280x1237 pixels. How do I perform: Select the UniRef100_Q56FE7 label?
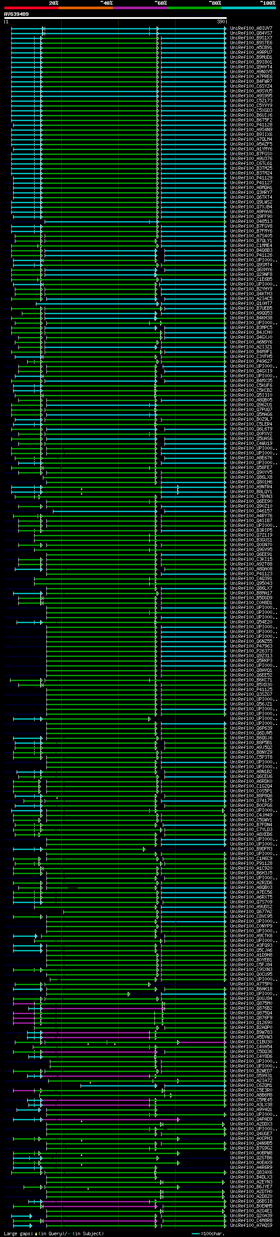tap(251, 468)
